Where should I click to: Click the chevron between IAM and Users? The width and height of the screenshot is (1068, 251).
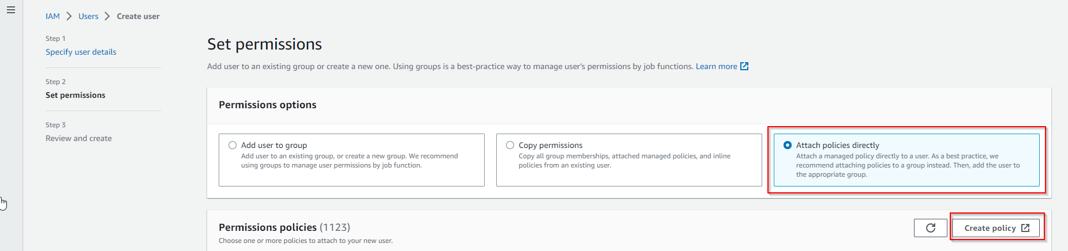point(69,16)
